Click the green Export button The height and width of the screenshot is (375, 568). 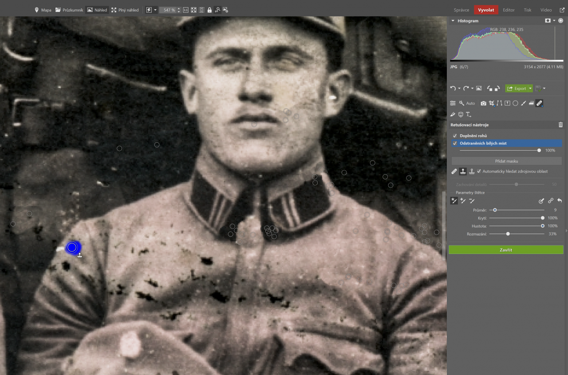(516, 89)
